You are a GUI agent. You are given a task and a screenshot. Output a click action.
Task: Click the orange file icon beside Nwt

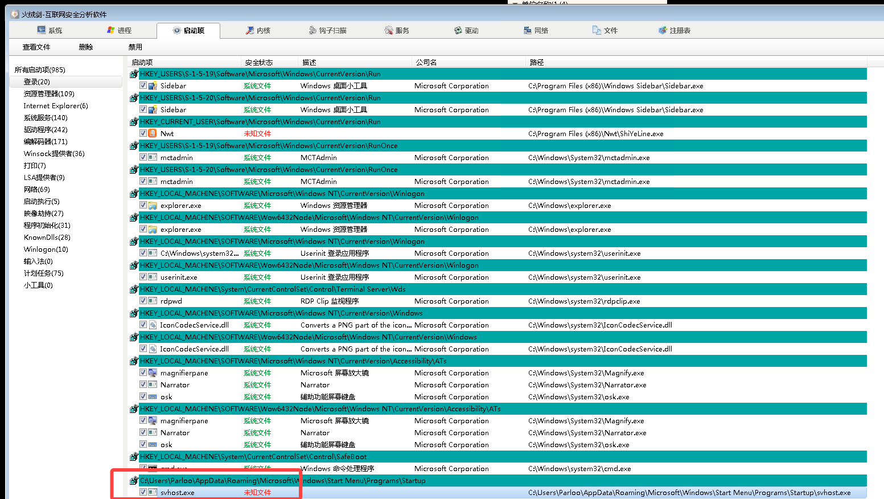[151, 133]
